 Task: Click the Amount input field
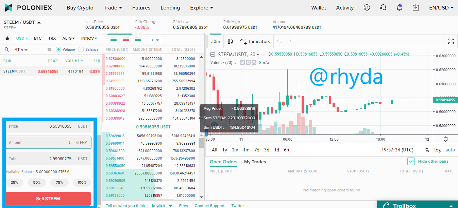click(48, 143)
